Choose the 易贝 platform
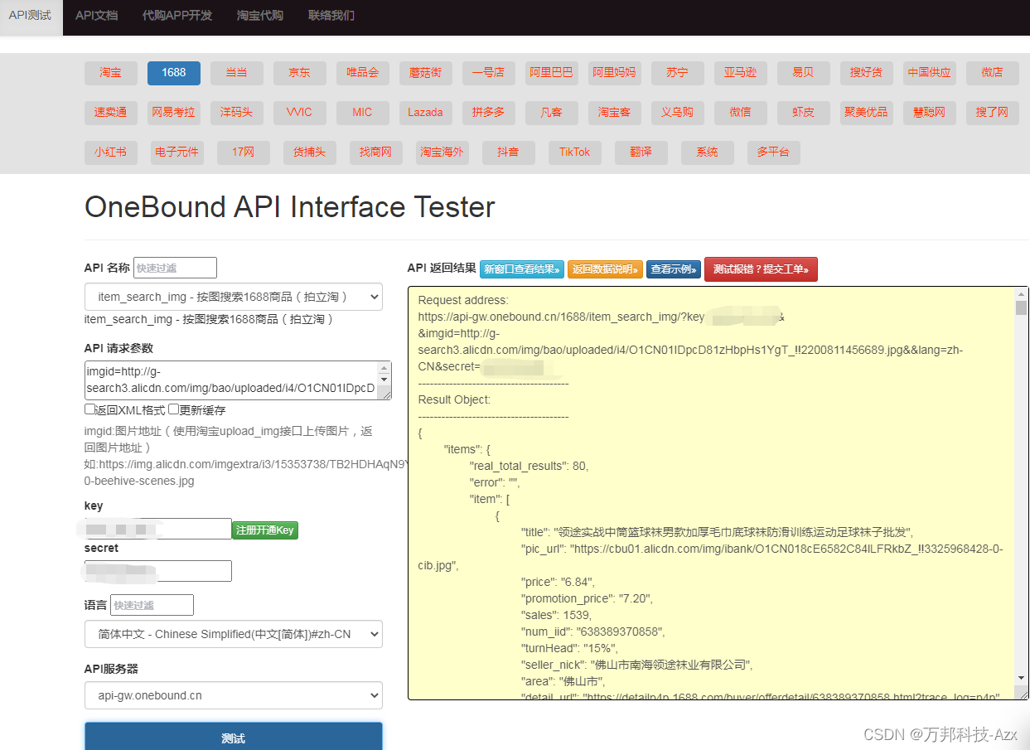 [x=804, y=73]
